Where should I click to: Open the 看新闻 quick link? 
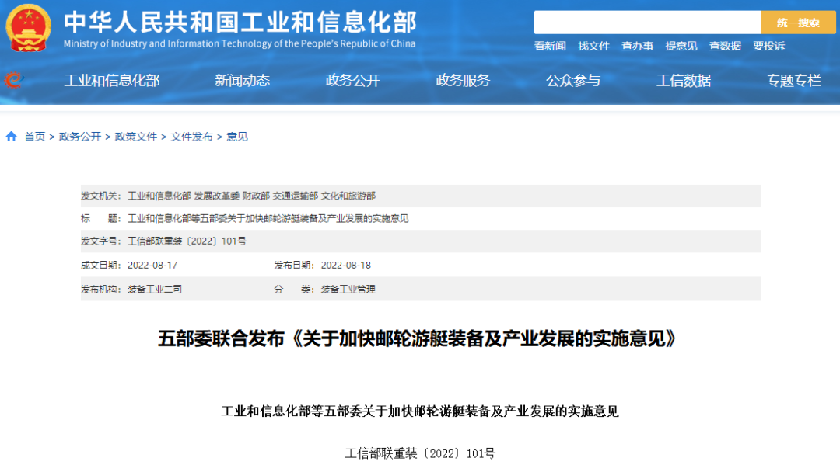point(550,46)
